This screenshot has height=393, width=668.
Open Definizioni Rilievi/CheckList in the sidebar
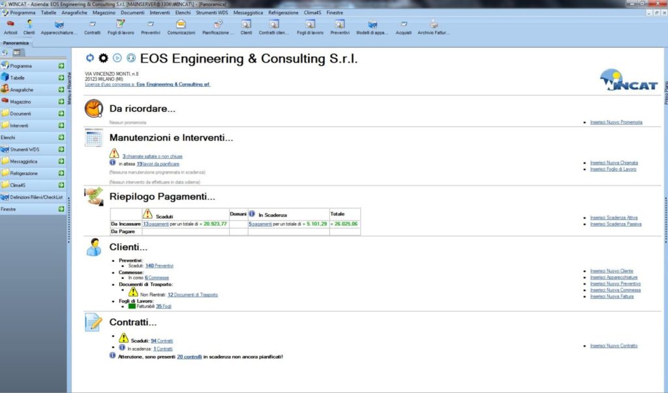(33, 197)
